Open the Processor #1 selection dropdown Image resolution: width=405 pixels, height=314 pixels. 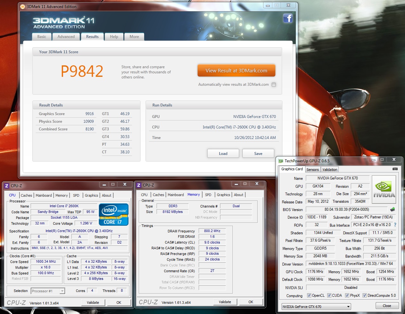tap(62, 291)
